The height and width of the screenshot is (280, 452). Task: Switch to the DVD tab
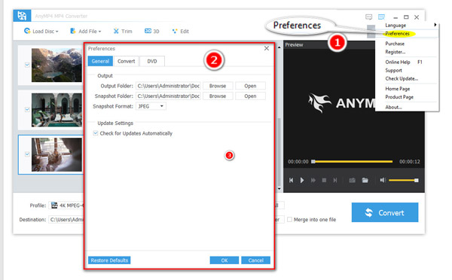(152, 61)
